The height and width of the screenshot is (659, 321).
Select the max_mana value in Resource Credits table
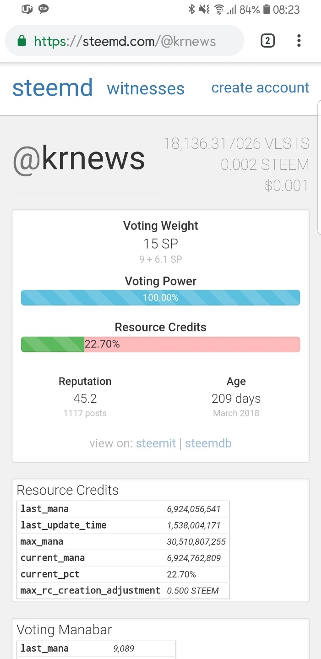click(196, 541)
